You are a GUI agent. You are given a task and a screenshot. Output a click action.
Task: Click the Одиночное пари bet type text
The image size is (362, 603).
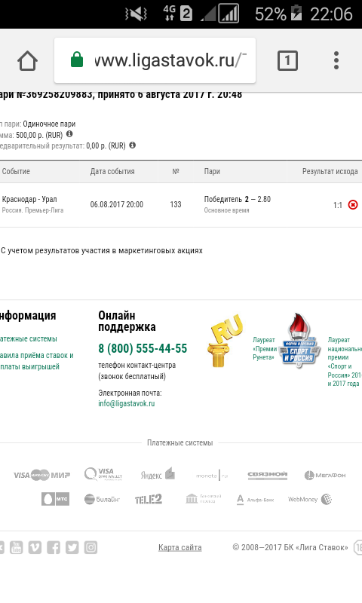coord(49,124)
